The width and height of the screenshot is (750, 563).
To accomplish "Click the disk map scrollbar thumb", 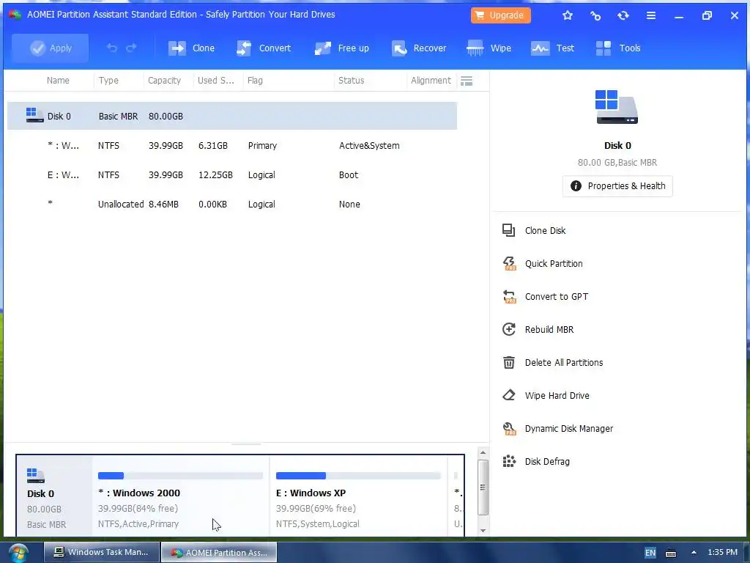I will tap(483, 487).
